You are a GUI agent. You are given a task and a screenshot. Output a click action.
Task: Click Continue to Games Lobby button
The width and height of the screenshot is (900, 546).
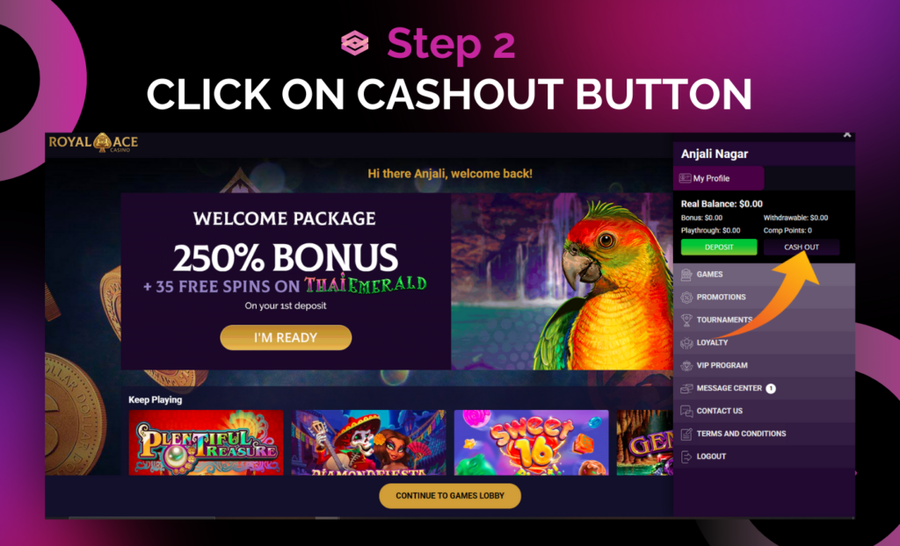point(450,496)
